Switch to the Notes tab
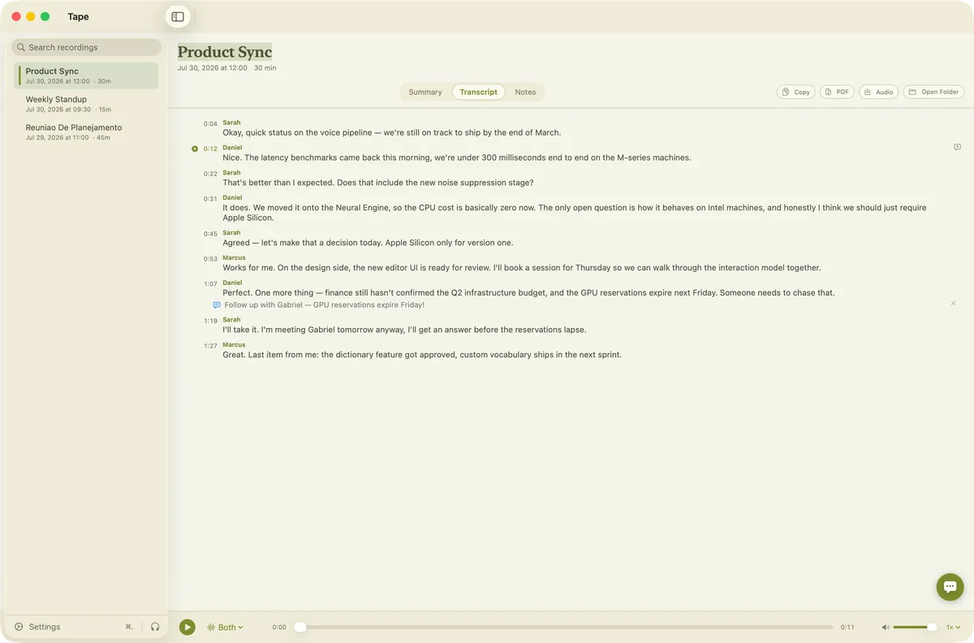The width and height of the screenshot is (974, 643). click(x=525, y=92)
